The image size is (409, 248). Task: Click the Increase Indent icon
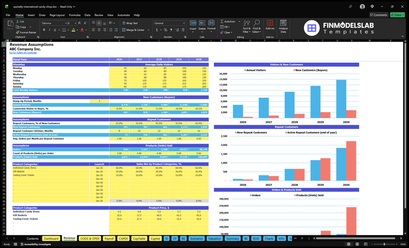(116, 30)
